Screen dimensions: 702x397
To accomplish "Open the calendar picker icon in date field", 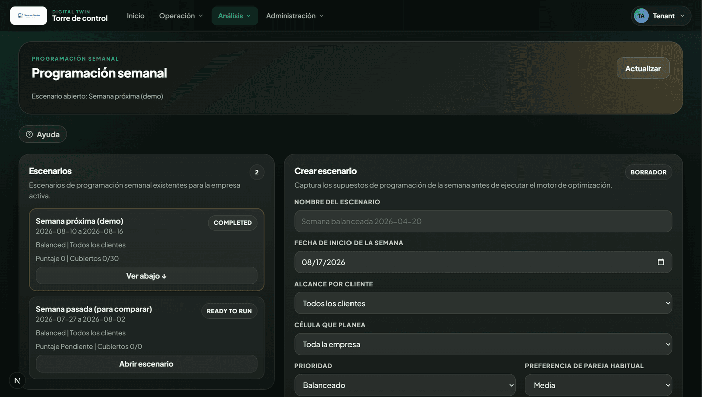I will coord(660,262).
